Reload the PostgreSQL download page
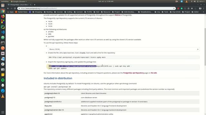Screen dimensions: 206x115 tap(15, 8)
